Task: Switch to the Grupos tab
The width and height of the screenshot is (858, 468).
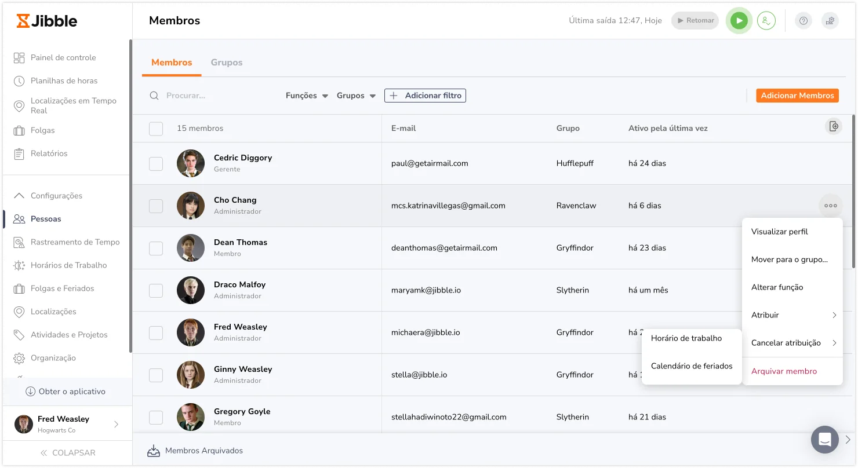Action: pos(227,63)
